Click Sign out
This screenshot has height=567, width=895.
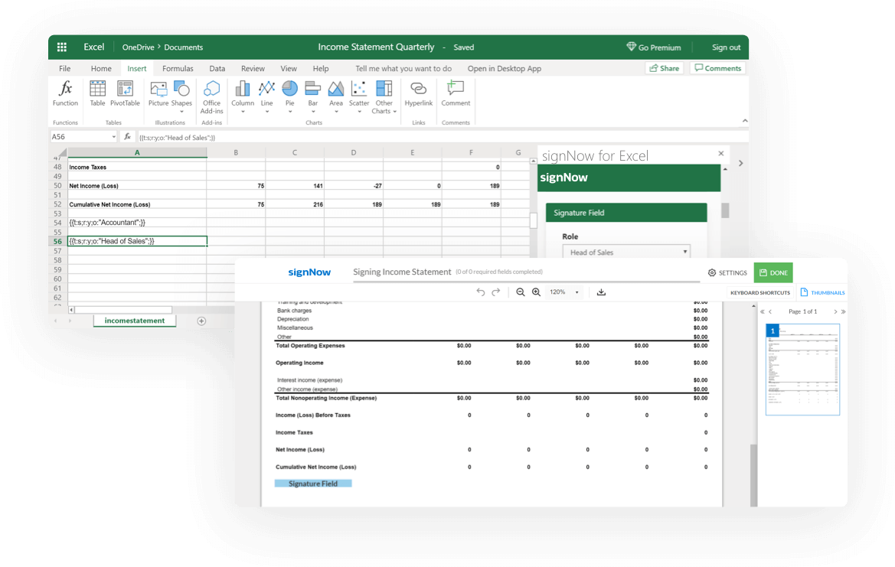pyautogui.click(x=726, y=47)
